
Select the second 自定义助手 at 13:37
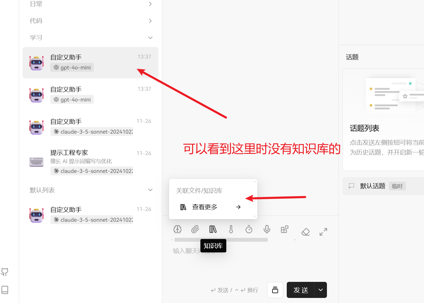91,95
